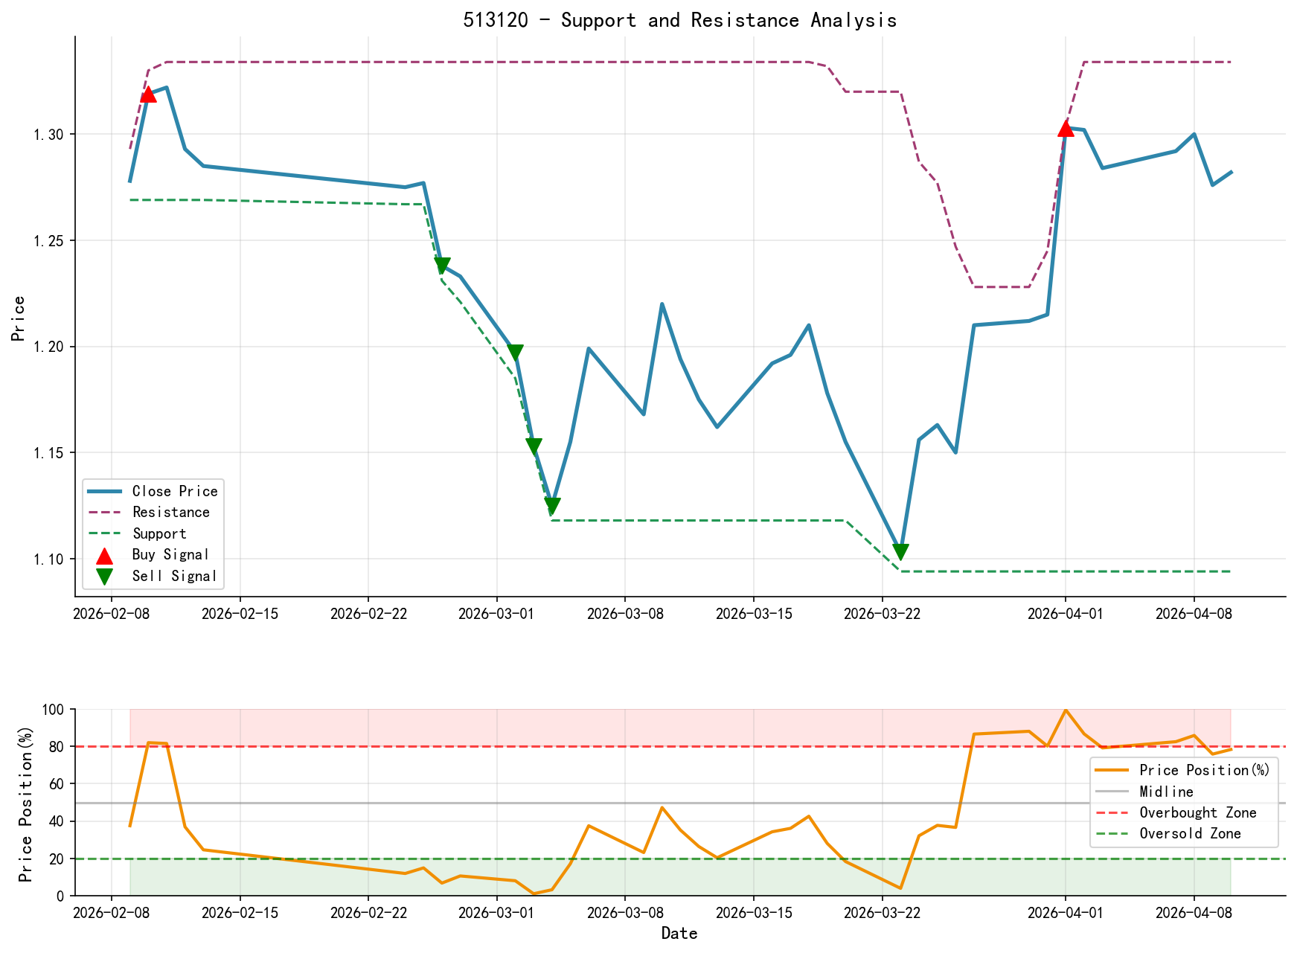Click price chart's 2026-04-08 date tick
The height and width of the screenshot is (953, 1297).
coord(1194,614)
